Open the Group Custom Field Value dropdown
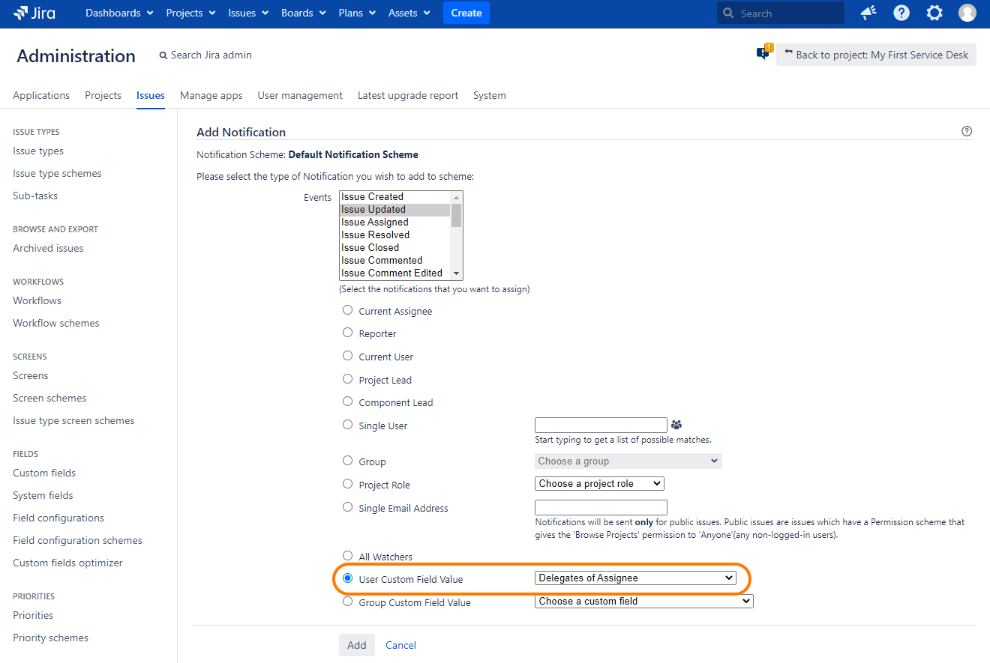The width and height of the screenshot is (990, 663). 643,601
